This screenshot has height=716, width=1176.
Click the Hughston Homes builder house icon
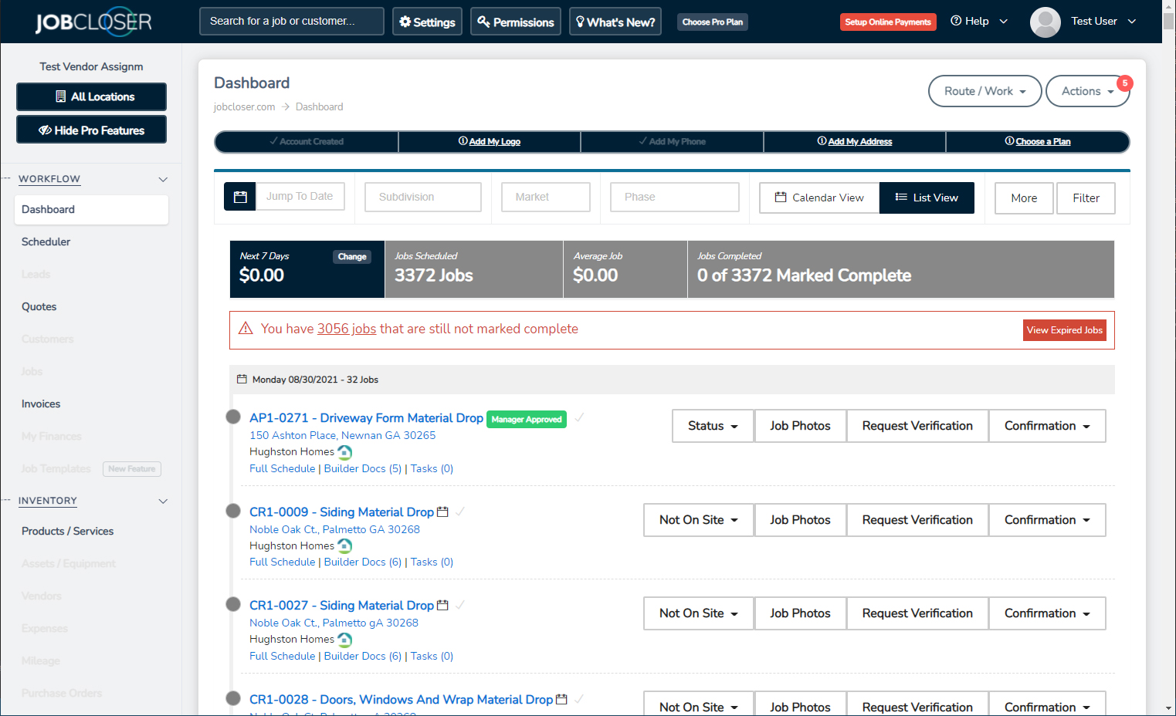pyautogui.click(x=344, y=452)
